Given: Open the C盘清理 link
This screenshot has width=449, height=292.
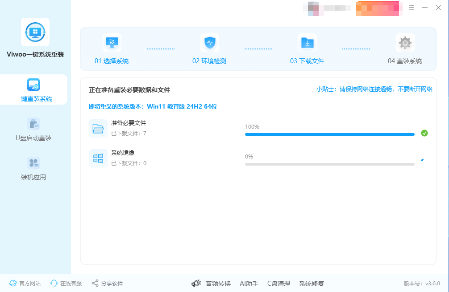Looking at the screenshot, I should point(279,284).
